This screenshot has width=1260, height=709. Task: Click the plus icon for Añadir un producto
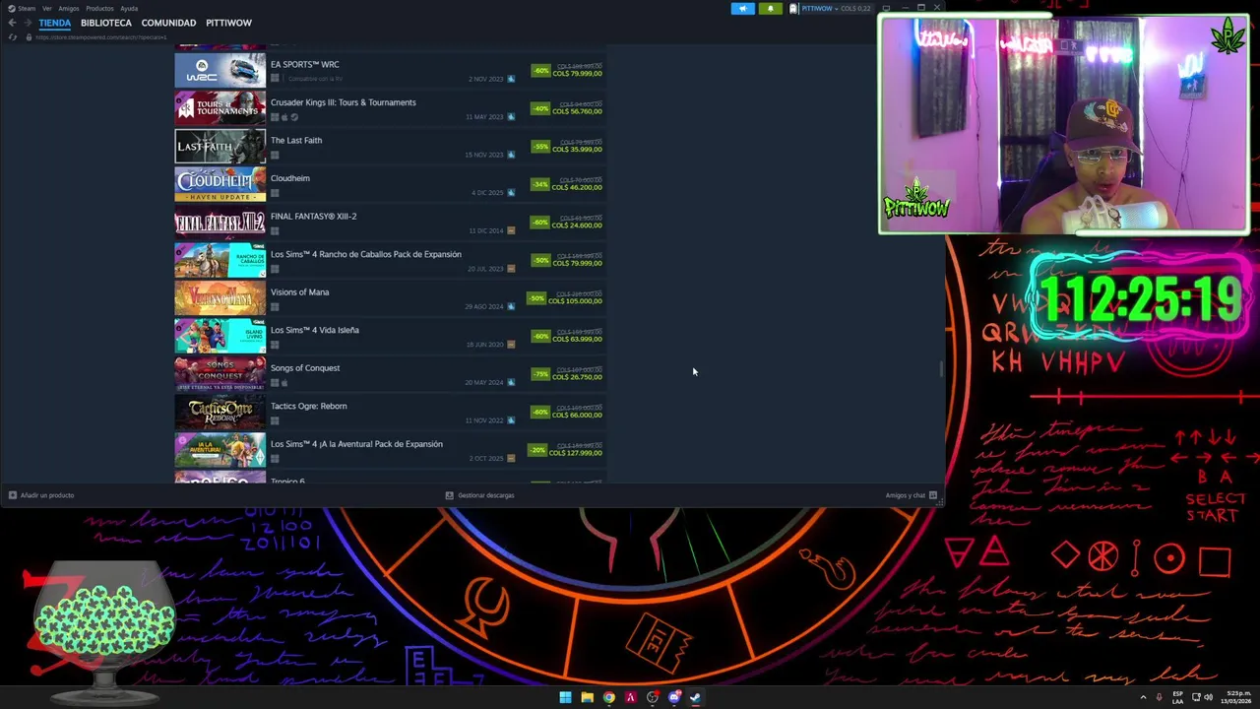pyautogui.click(x=12, y=495)
